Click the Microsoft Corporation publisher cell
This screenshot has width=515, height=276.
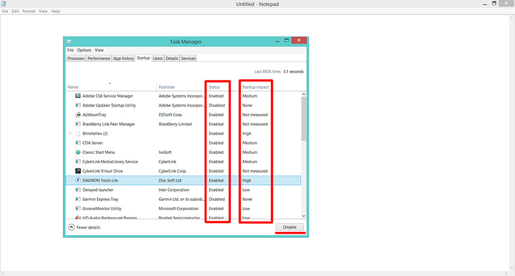click(178, 209)
